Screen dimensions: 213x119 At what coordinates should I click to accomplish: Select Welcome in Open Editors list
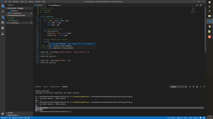[19, 11]
